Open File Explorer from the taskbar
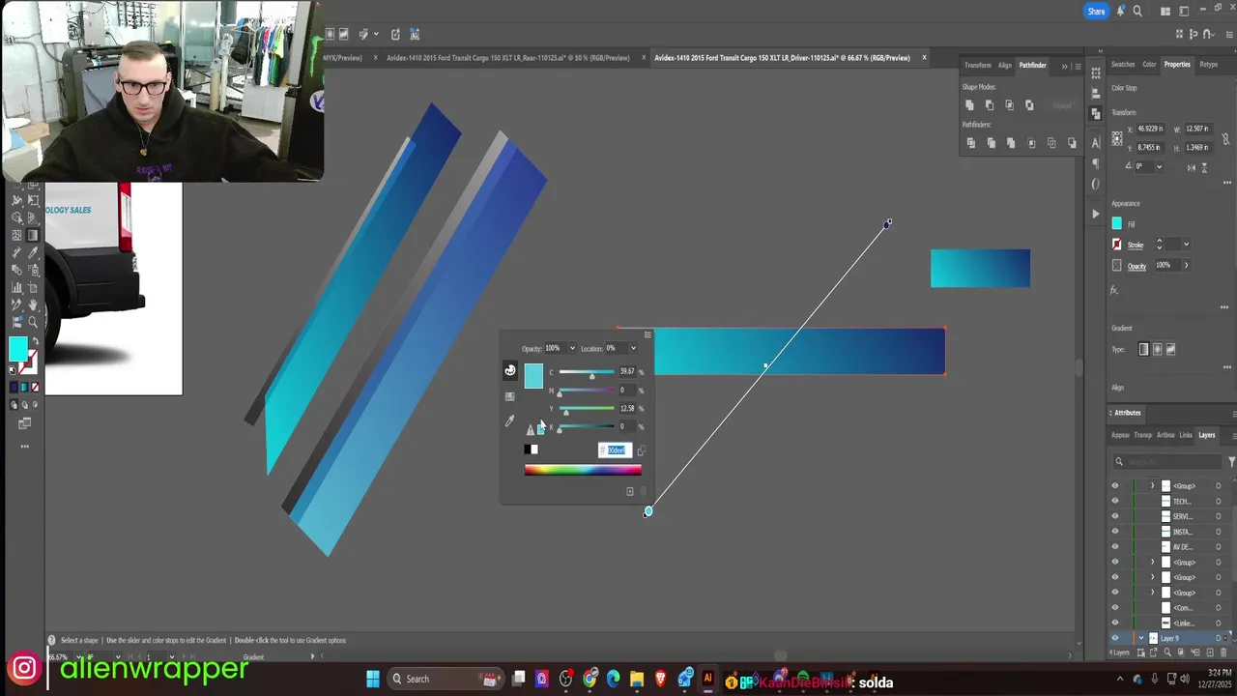The width and height of the screenshot is (1237, 696). tap(637, 680)
